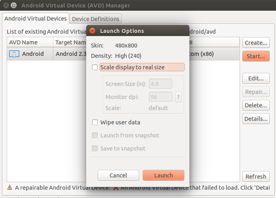Open Details for the selected AVD
This screenshot has width=276, height=198.
click(256, 119)
